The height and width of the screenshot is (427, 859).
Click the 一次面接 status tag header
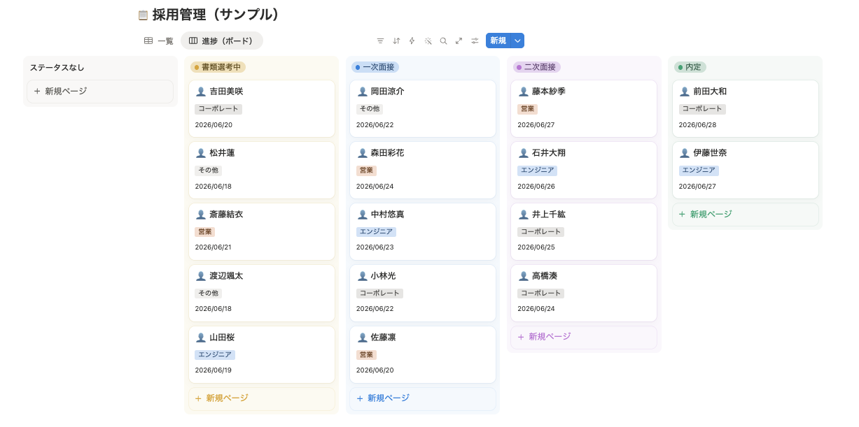375,67
